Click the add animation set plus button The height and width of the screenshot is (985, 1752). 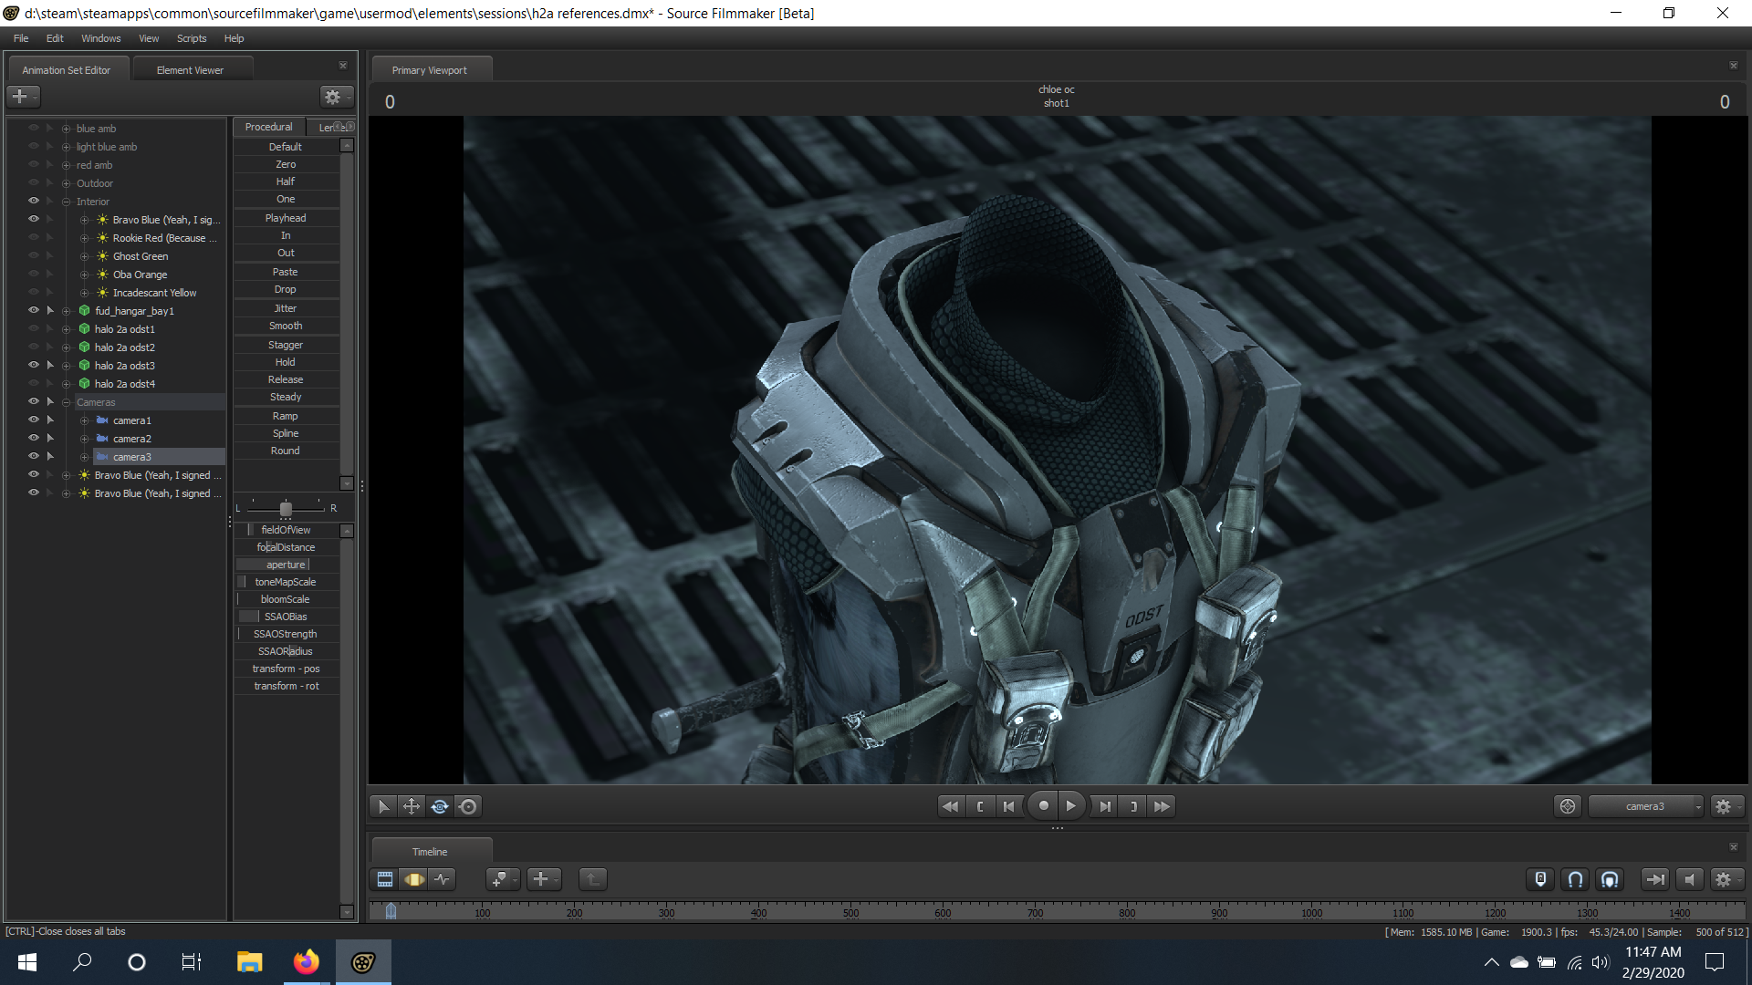click(20, 96)
